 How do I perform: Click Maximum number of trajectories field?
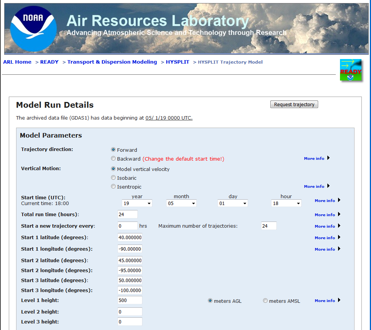tap(269, 226)
